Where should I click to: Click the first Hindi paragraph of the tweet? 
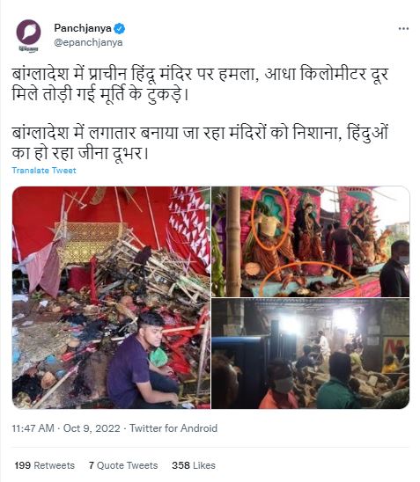coord(200,84)
